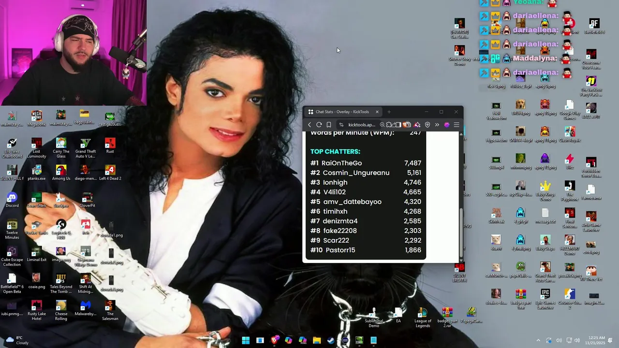This screenshot has height=348, width=619.
Task: Launch Among Us from the desktop
Action: (x=61, y=173)
